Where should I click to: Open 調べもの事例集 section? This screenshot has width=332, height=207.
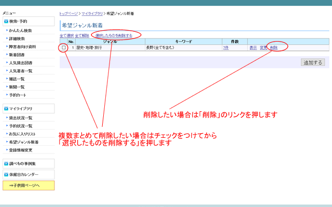[29, 164]
